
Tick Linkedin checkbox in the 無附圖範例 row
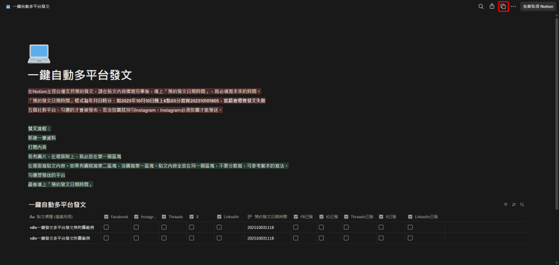(x=219, y=227)
